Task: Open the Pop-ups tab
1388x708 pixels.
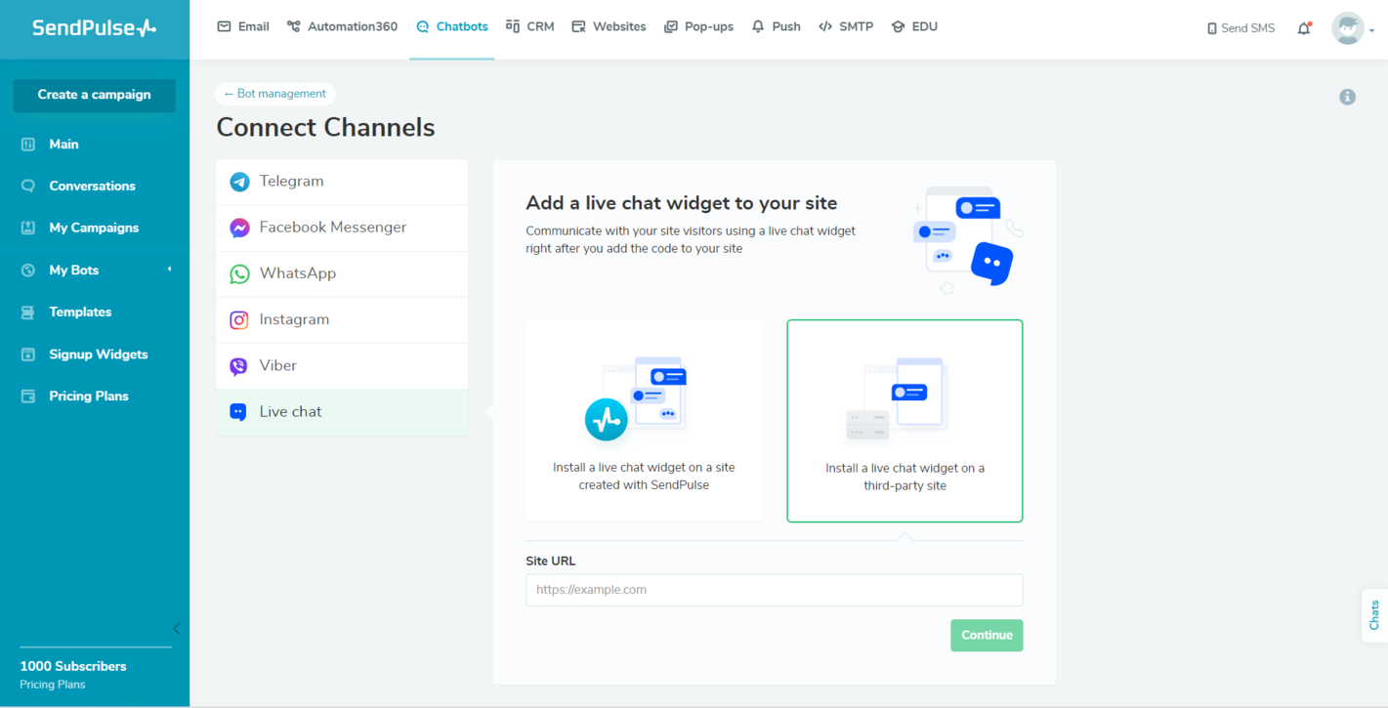Action: pos(698,26)
